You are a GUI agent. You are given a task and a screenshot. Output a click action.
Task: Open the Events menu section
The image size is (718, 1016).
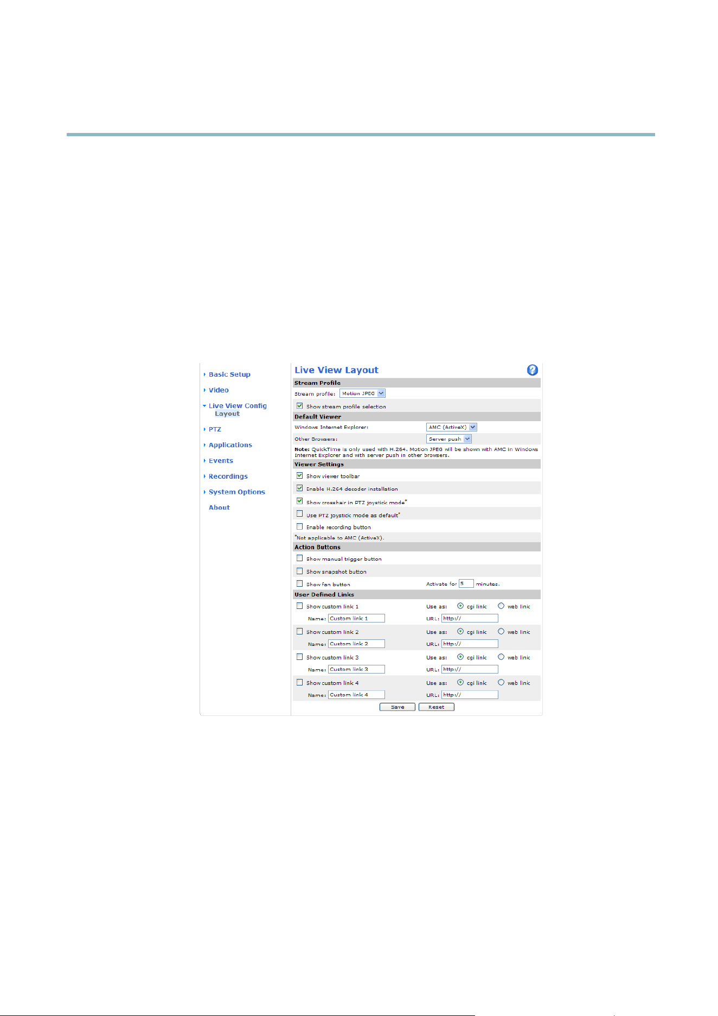pyautogui.click(x=221, y=461)
